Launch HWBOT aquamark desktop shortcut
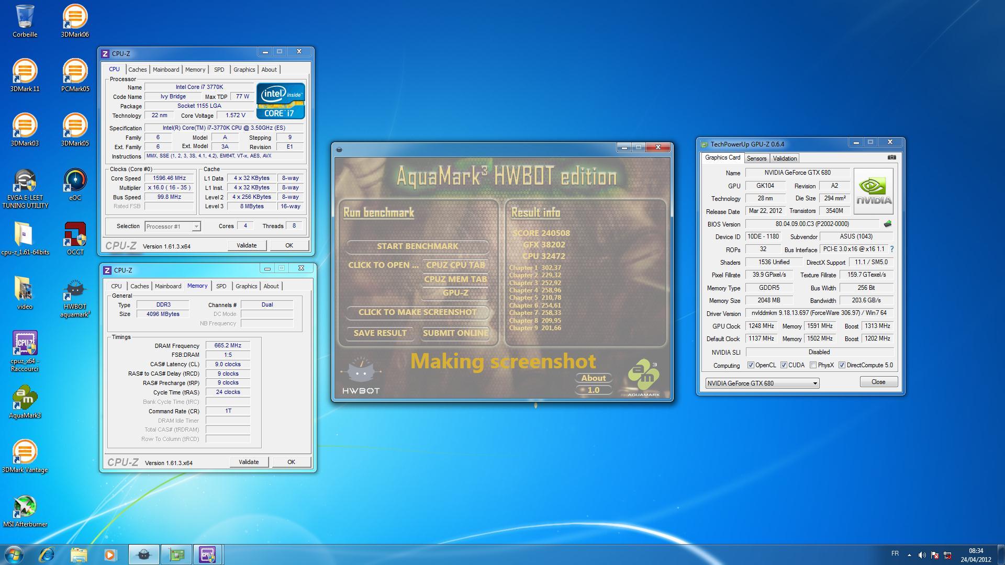 pyautogui.click(x=75, y=297)
